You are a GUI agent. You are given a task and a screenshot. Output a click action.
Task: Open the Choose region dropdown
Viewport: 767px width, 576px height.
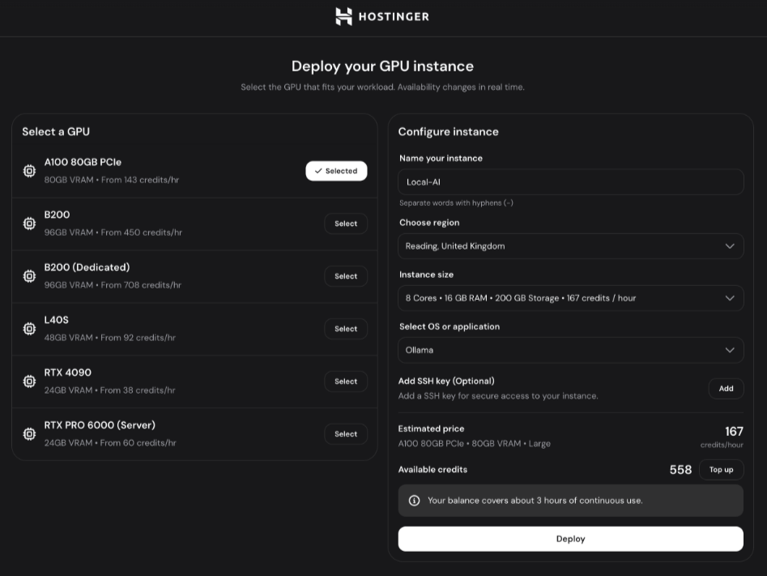(x=571, y=246)
